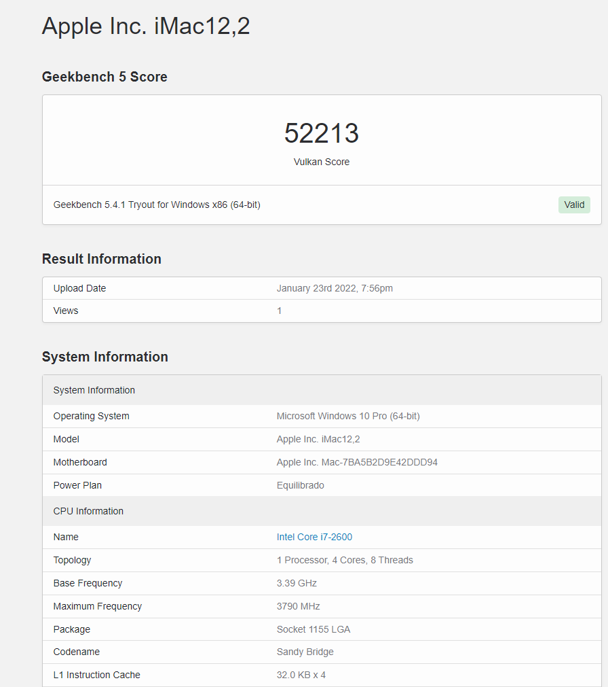Select the Views count value 1

279,311
